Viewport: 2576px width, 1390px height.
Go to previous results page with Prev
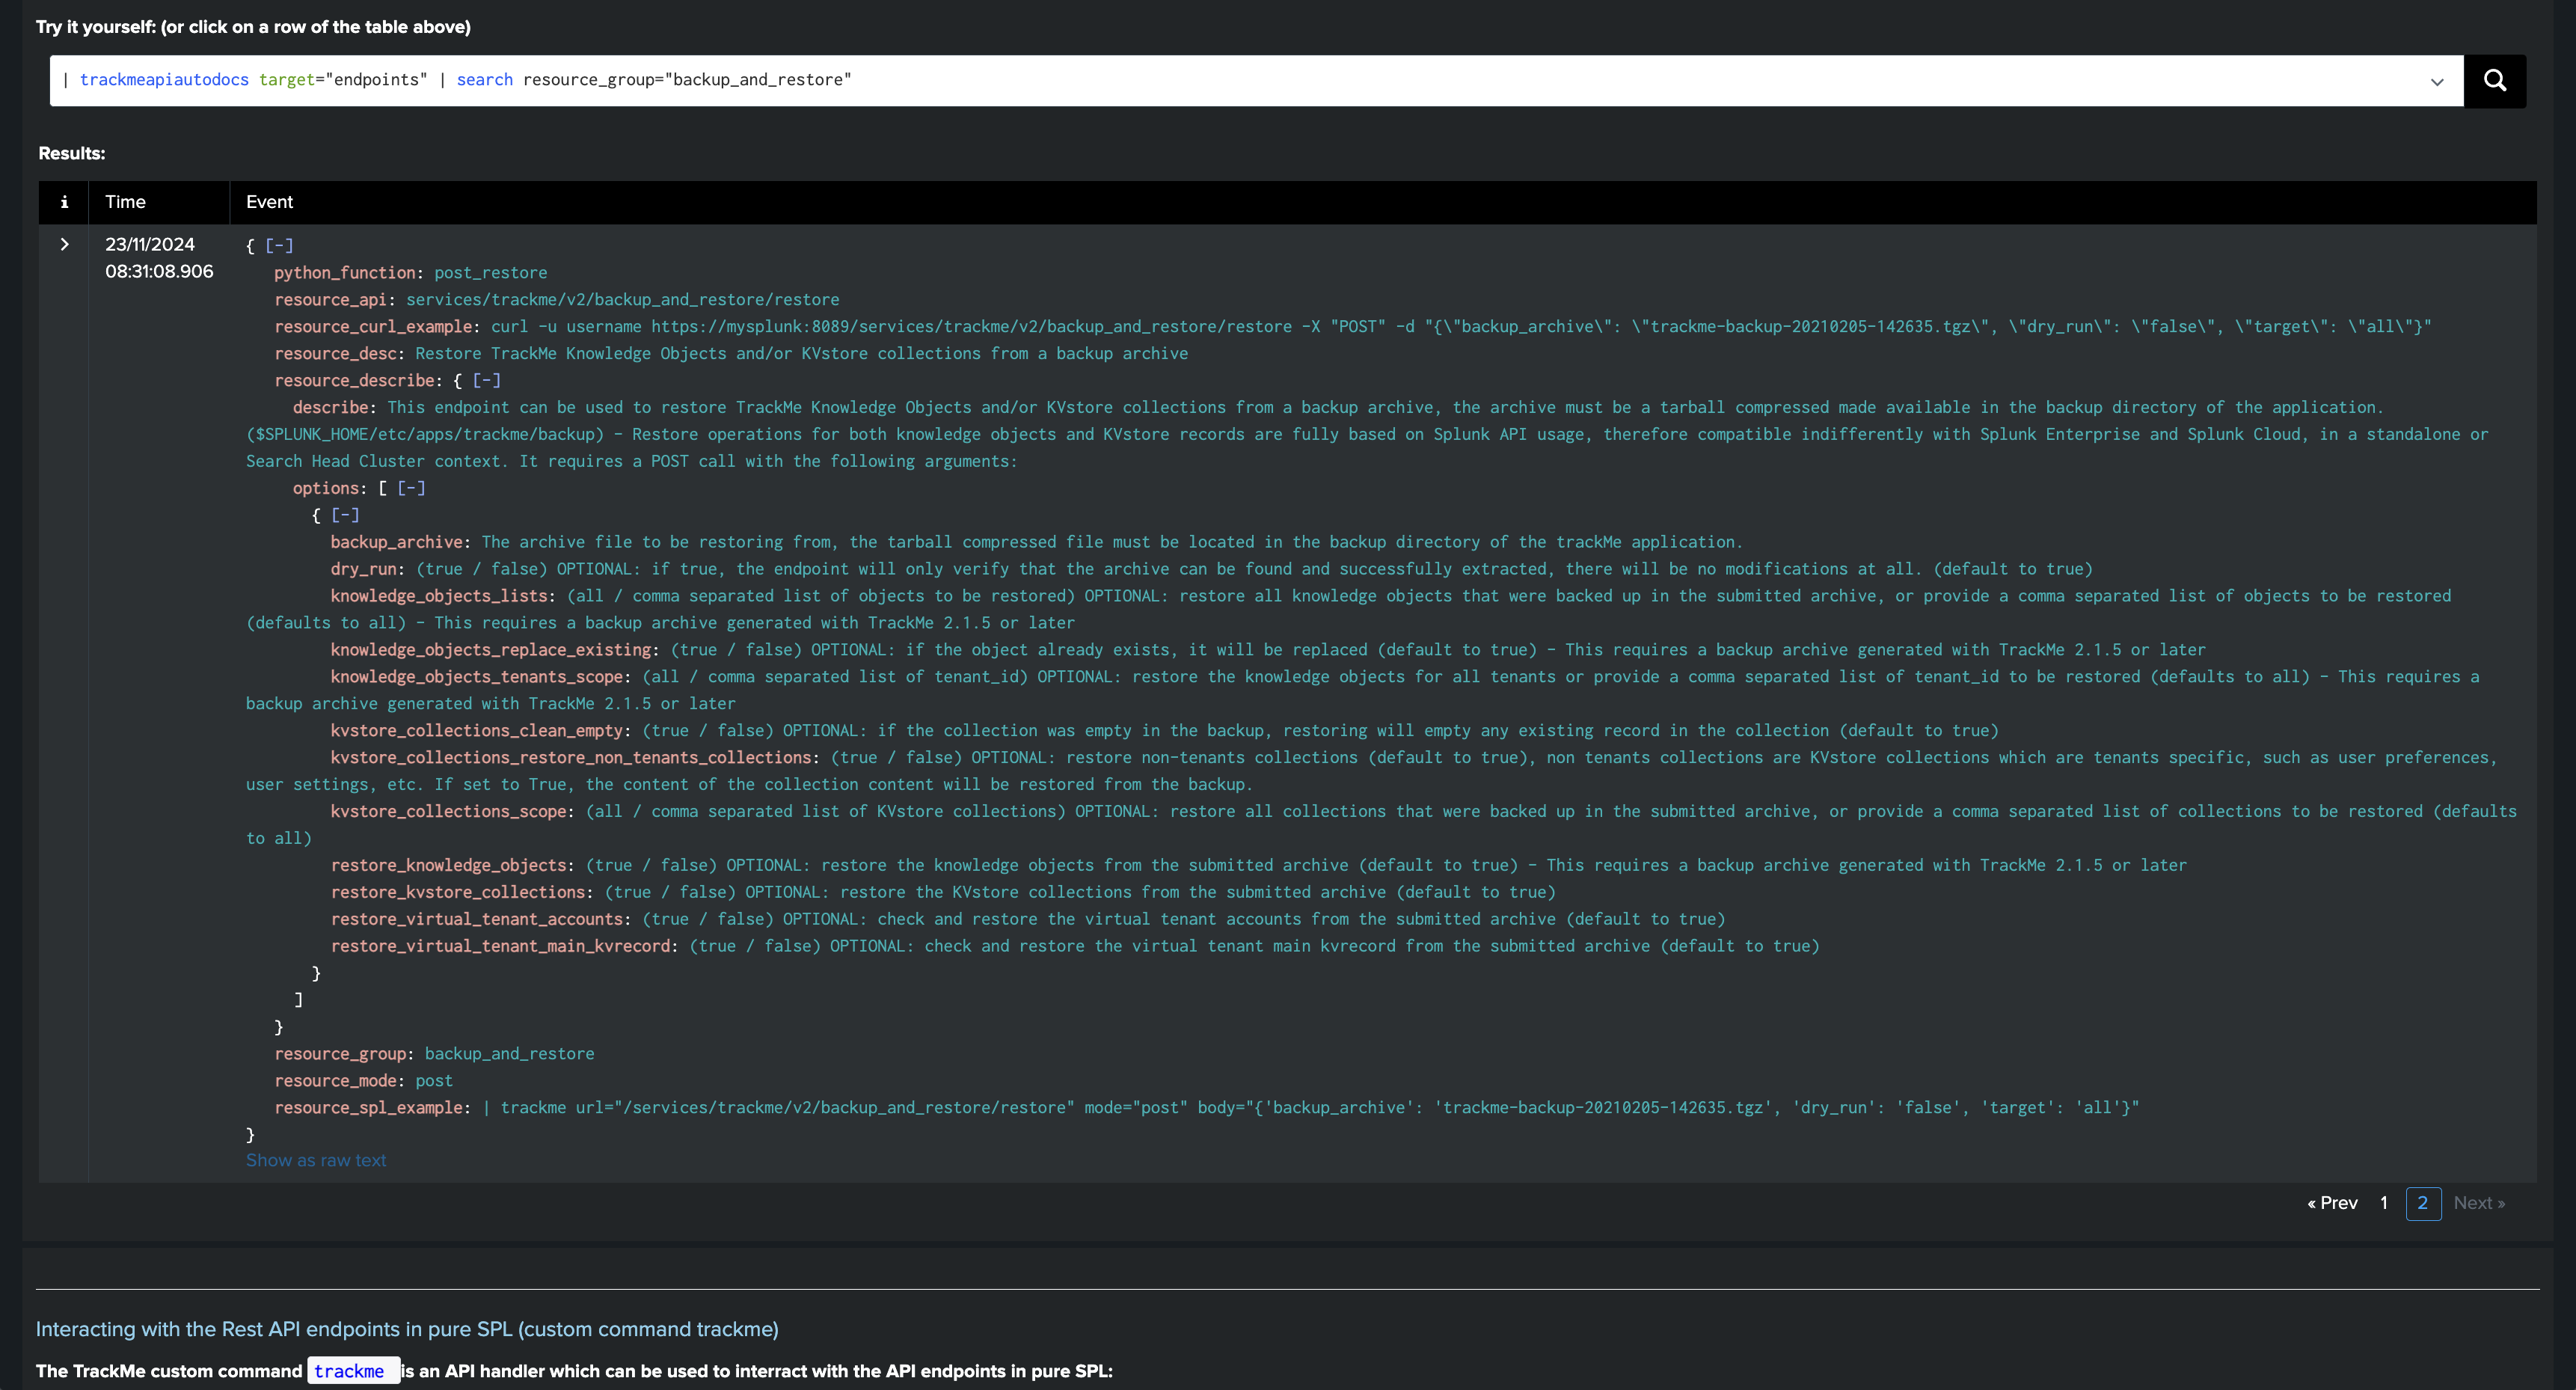[x=2332, y=1203]
